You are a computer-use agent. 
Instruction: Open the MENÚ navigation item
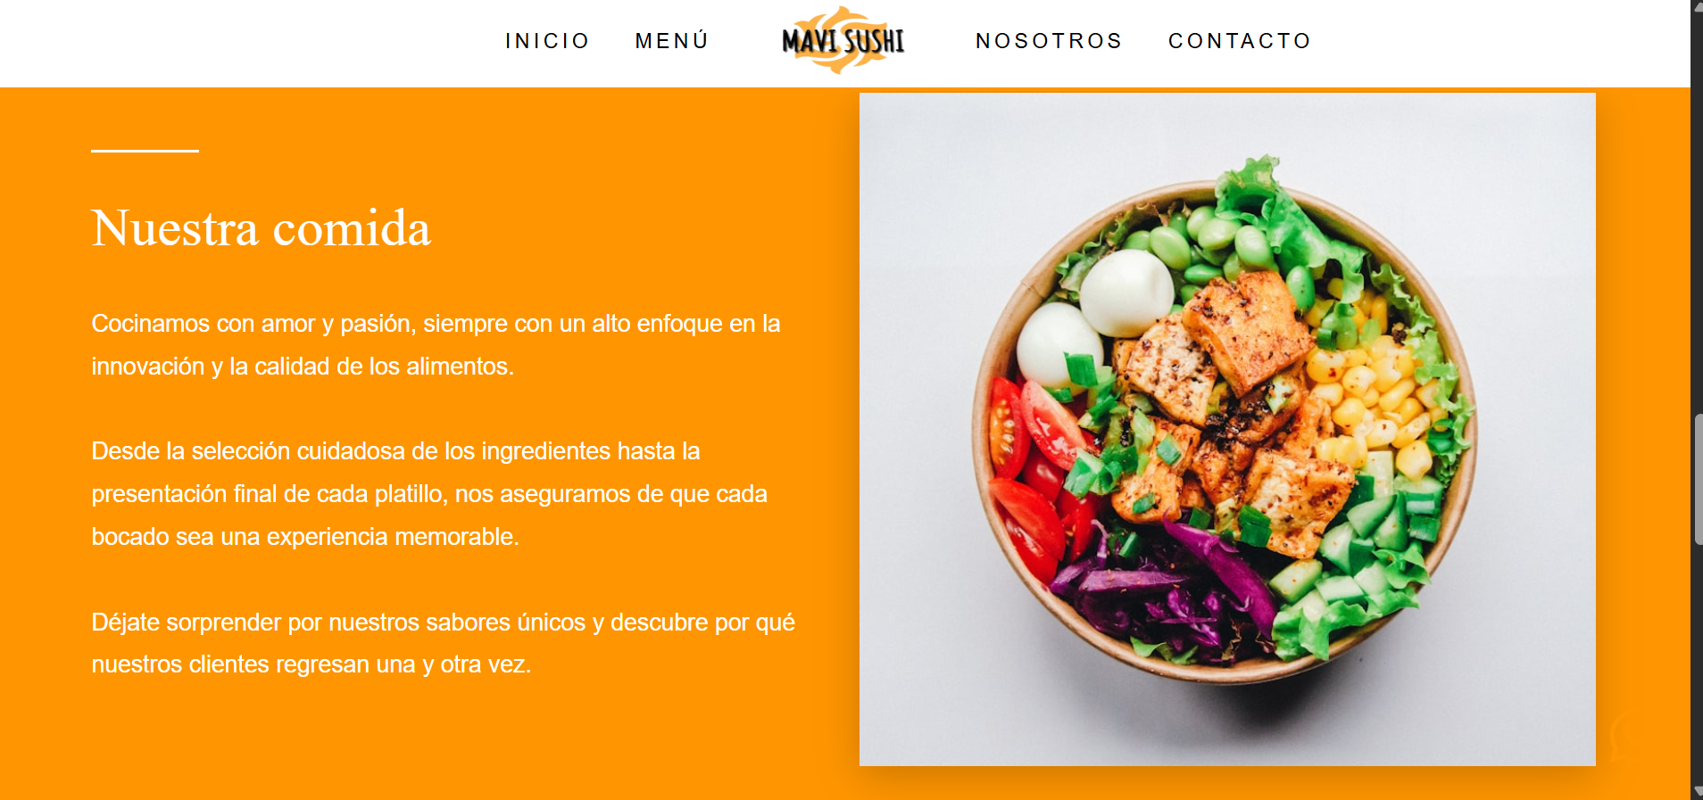point(672,41)
